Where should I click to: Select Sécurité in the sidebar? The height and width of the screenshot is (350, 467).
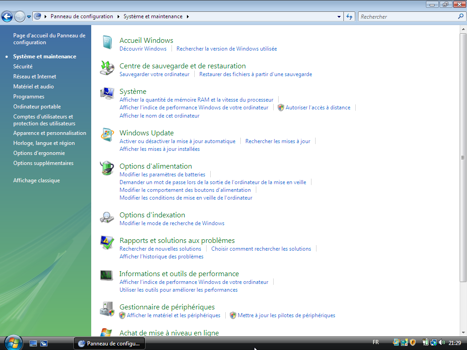point(23,67)
